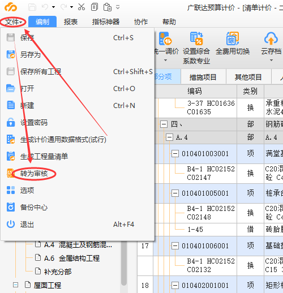Switch to the 其他项目 tab
This screenshot has height=293, width=283.
click(x=248, y=77)
